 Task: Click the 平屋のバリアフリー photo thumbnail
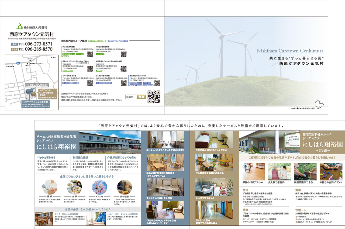click(x=254, y=171)
